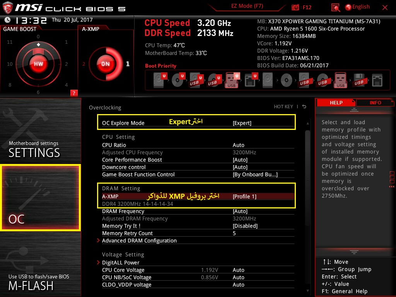Click Adjusted CPU Frequency 3200MHz row
396x297 pixels.
(198, 152)
